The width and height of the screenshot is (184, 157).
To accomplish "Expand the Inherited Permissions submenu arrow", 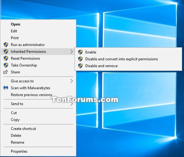I will [x=71, y=52].
